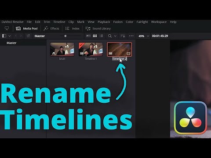The image size is (211, 158).
Task: Open the Clip menu
Action: pyautogui.click(x=71, y=22)
